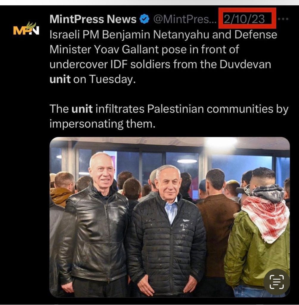Tap the Live Text scan icon on photo

point(276,281)
